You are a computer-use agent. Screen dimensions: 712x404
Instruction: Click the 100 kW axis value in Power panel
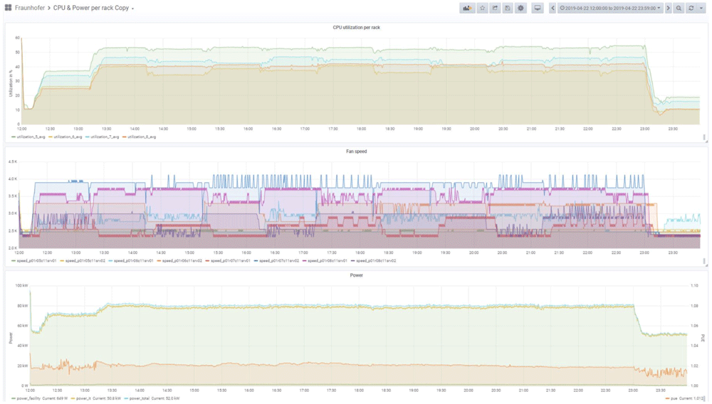22,286
